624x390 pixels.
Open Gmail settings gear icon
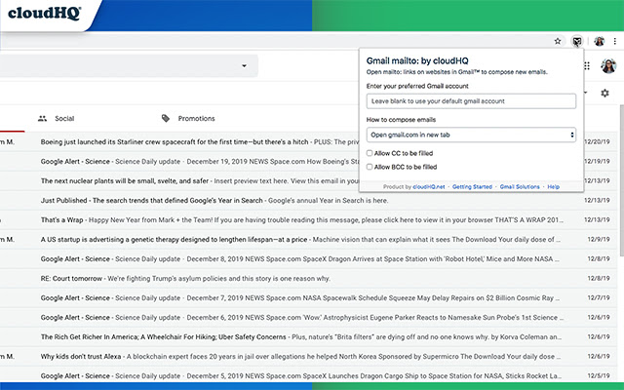tap(604, 94)
